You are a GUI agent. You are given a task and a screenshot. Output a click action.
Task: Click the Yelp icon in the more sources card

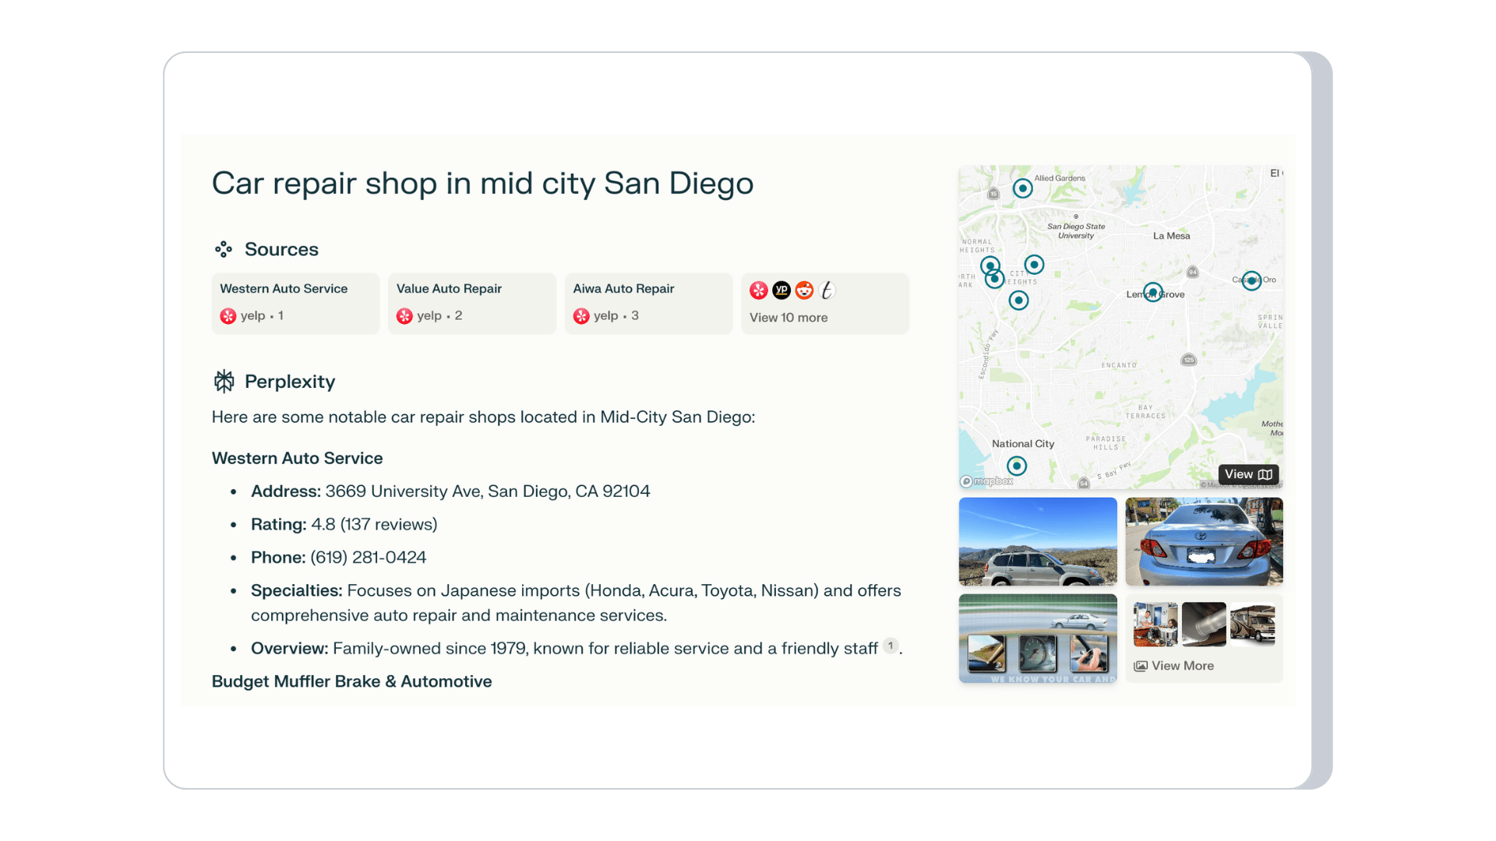click(x=758, y=290)
